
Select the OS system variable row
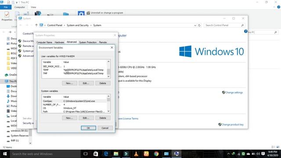click(74, 108)
